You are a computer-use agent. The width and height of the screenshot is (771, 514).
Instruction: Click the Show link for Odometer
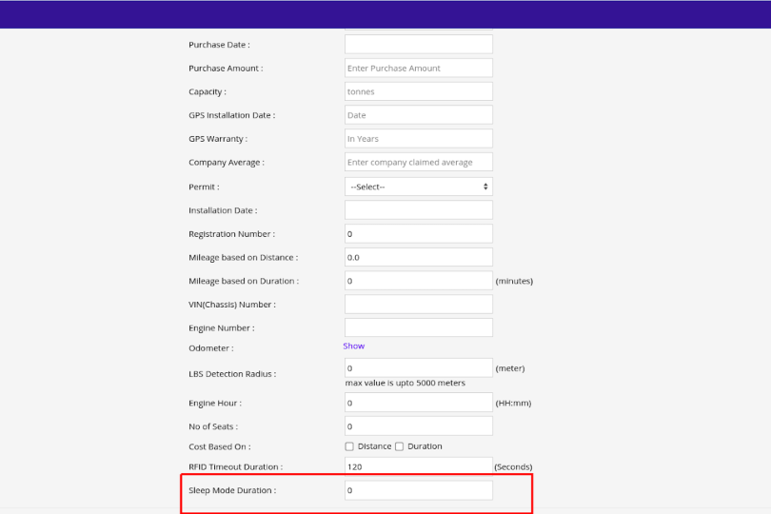[354, 346]
